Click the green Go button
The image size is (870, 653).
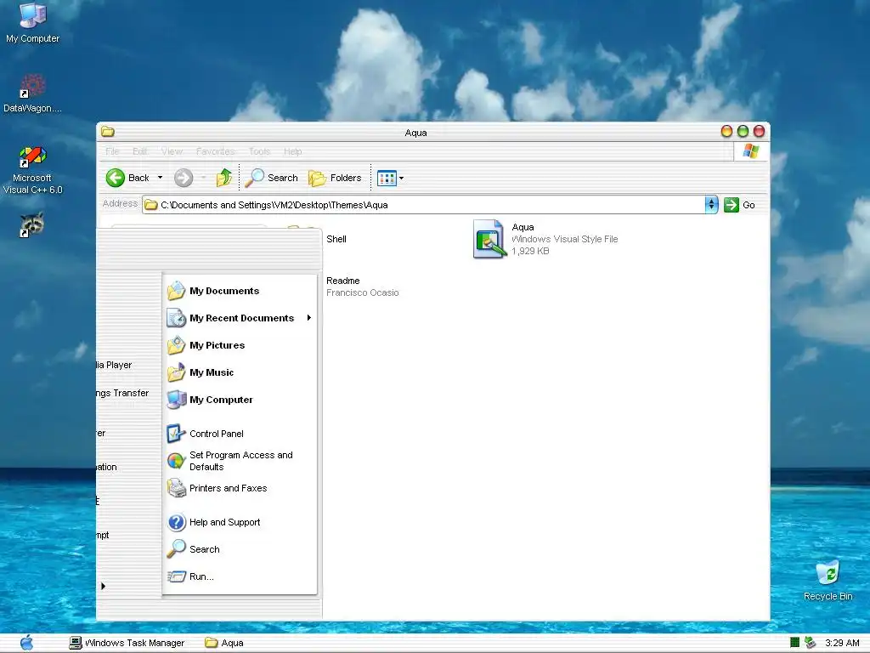point(740,205)
